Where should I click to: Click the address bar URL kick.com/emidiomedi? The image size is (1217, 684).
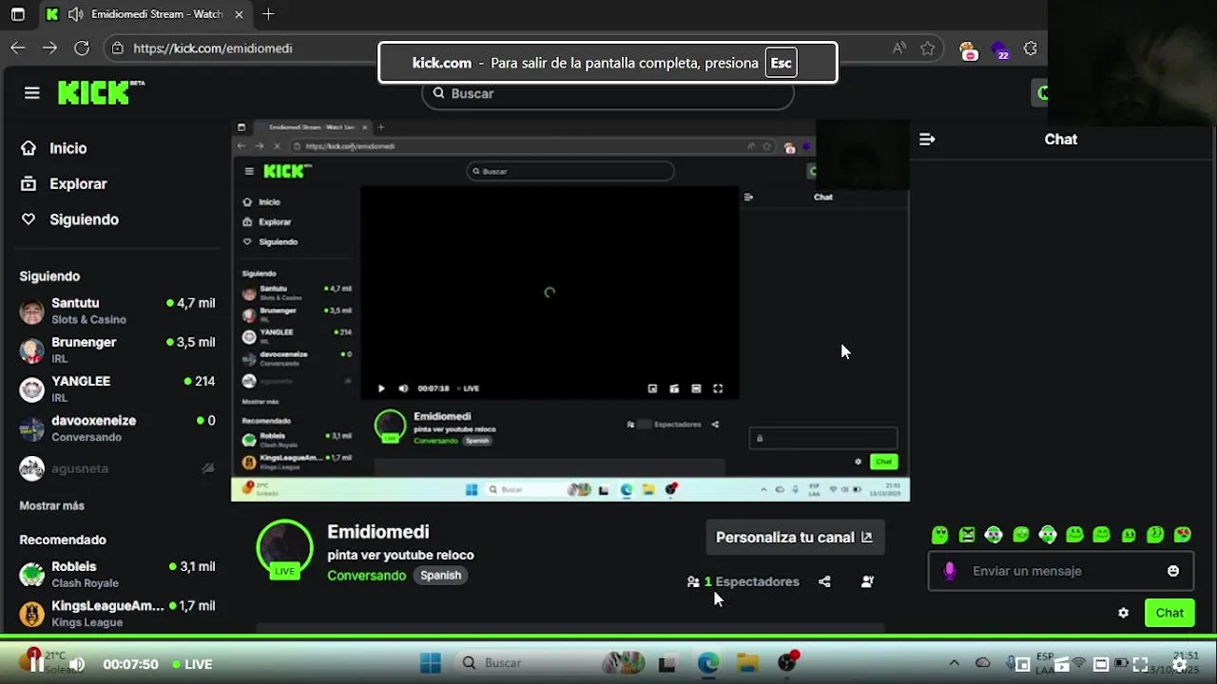pyautogui.click(x=213, y=48)
